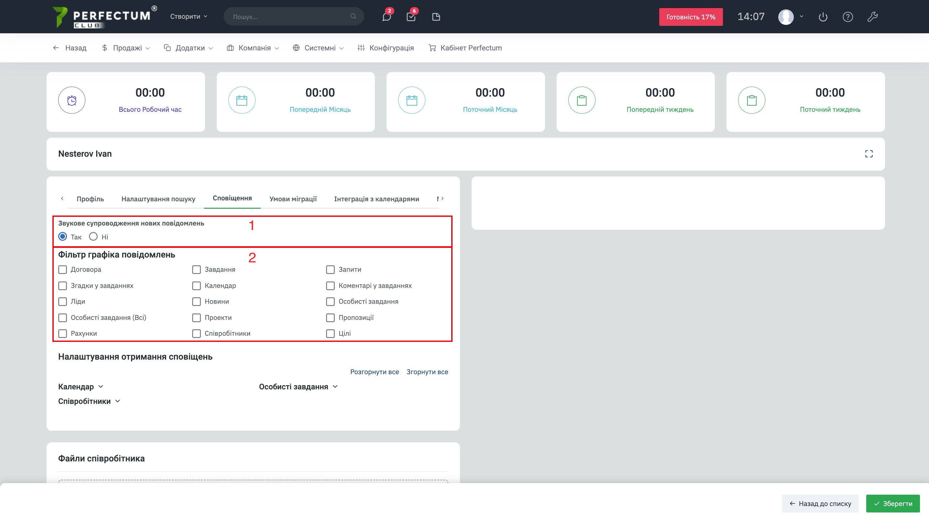Select the Ні radio for sound notifications

coord(93,236)
